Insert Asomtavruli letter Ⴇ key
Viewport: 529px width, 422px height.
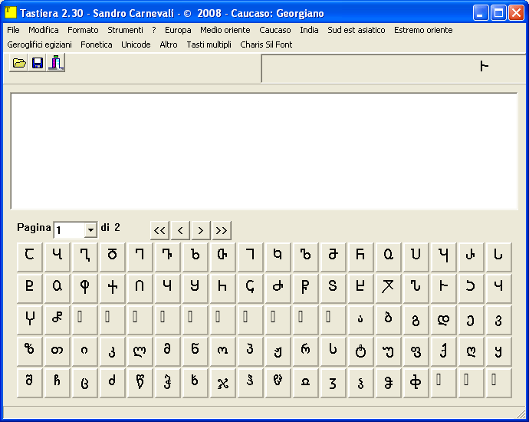(x=223, y=256)
